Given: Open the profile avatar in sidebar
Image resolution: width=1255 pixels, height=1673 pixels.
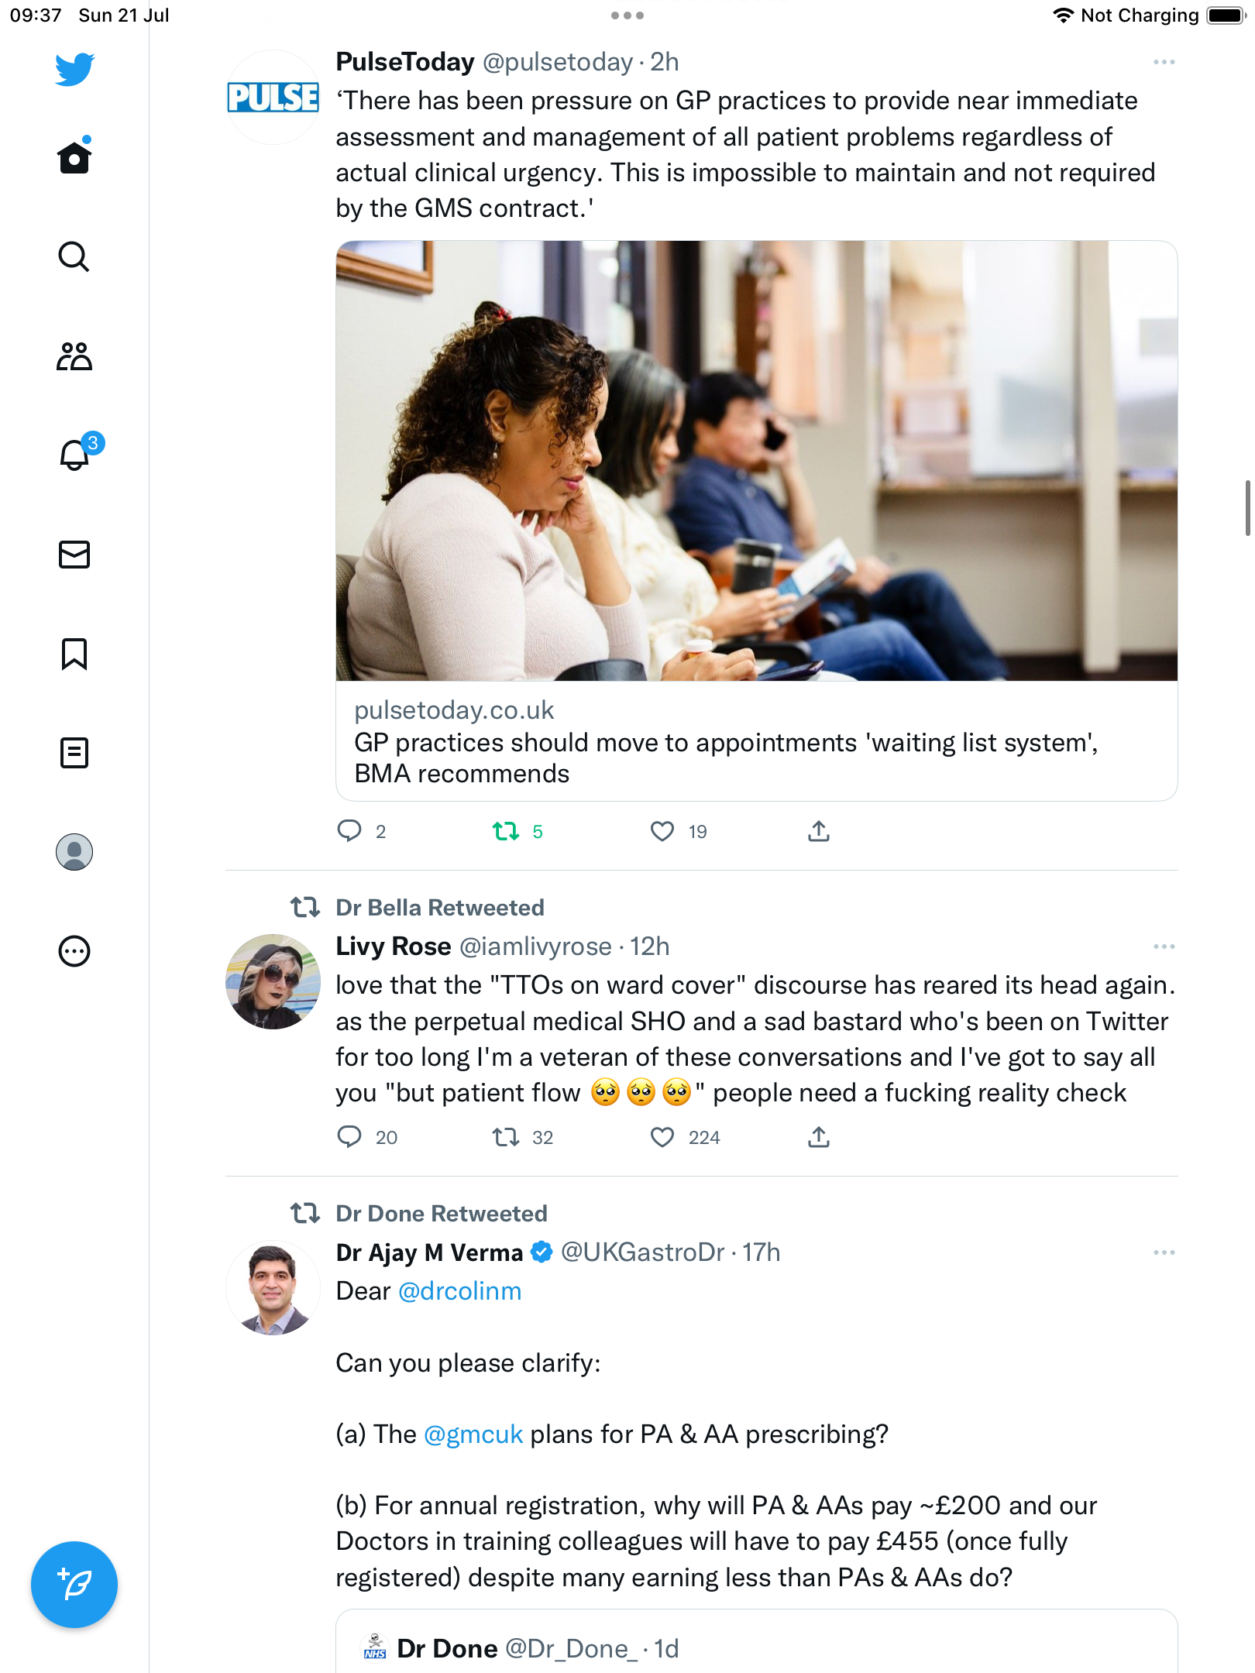Looking at the screenshot, I should [74, 852].
